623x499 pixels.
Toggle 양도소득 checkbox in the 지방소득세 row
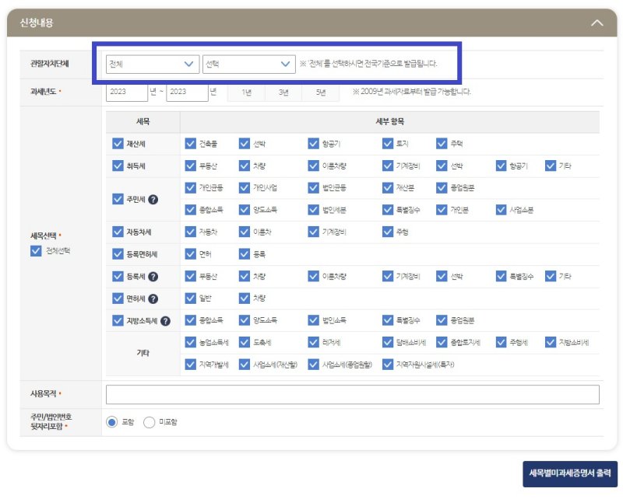[245, 320]
